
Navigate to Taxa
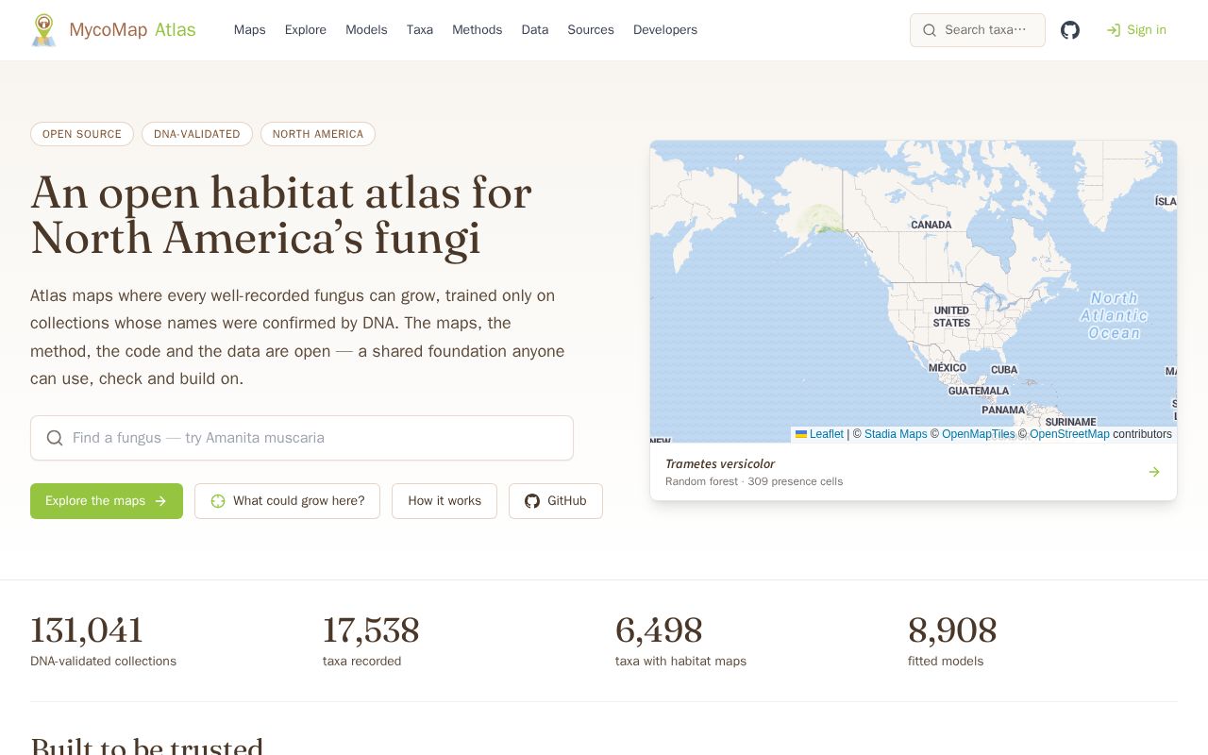(420, 30)
